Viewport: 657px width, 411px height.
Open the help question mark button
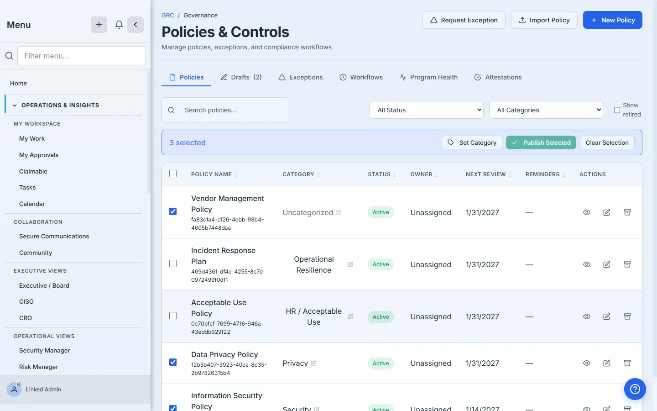pyautogui.click(x=635, y=389)
